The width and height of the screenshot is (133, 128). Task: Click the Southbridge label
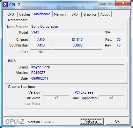18,45
